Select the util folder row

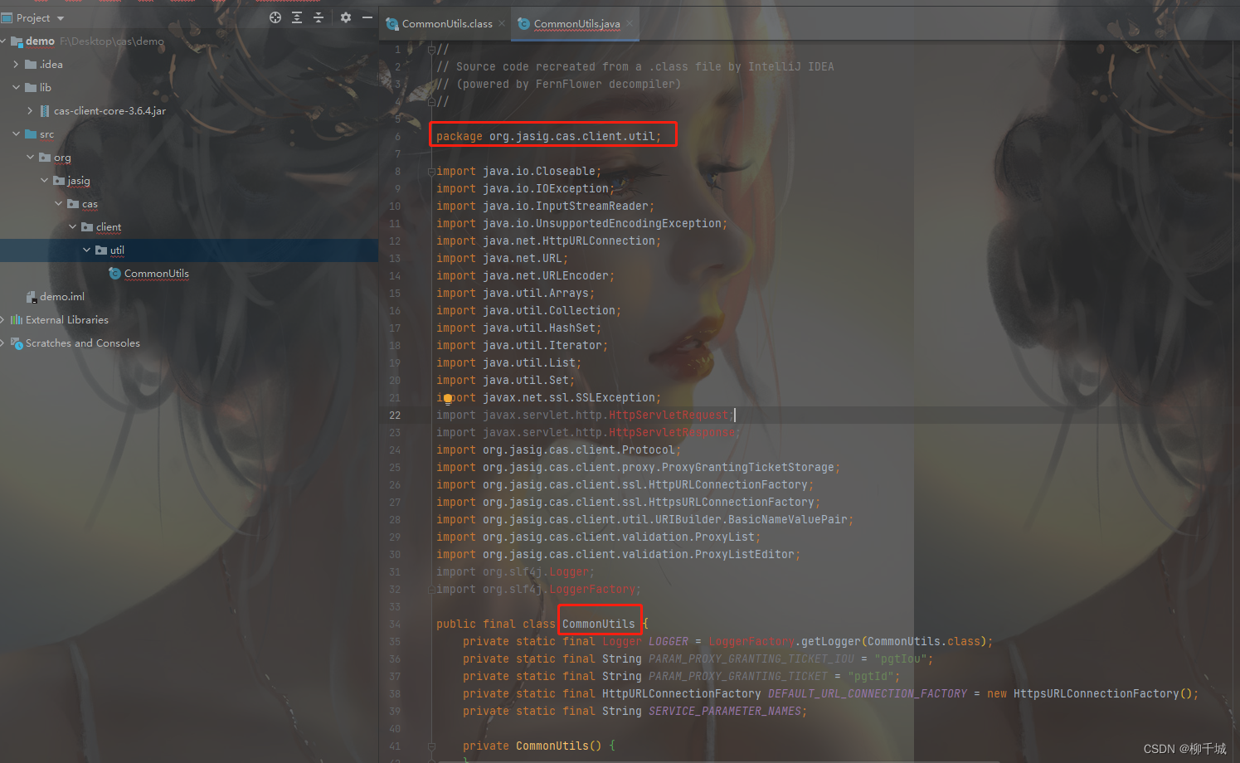(x=189, y=250)
